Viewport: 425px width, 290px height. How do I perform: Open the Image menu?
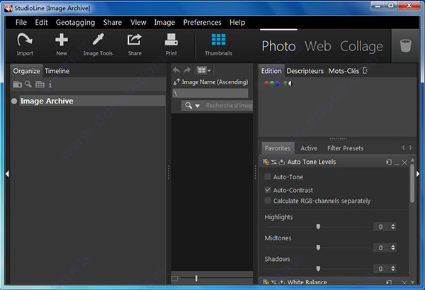(x=164, y=23)
